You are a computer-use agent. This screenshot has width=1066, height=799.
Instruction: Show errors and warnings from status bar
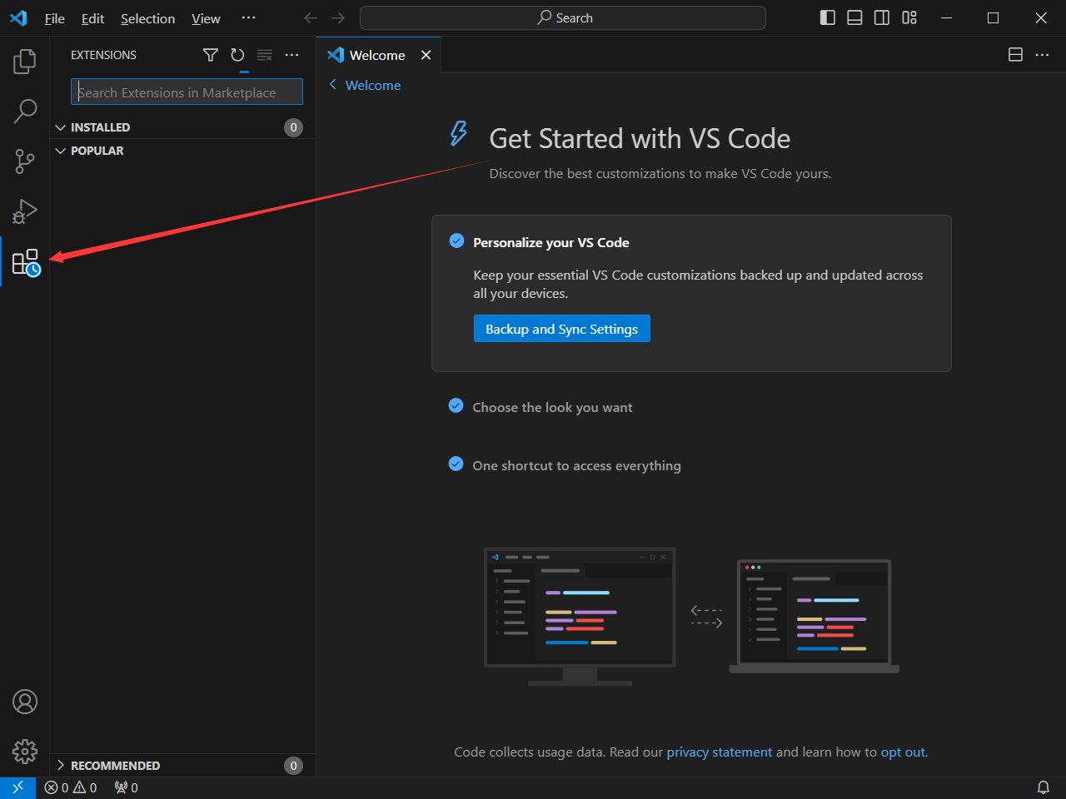pos(71,787)
